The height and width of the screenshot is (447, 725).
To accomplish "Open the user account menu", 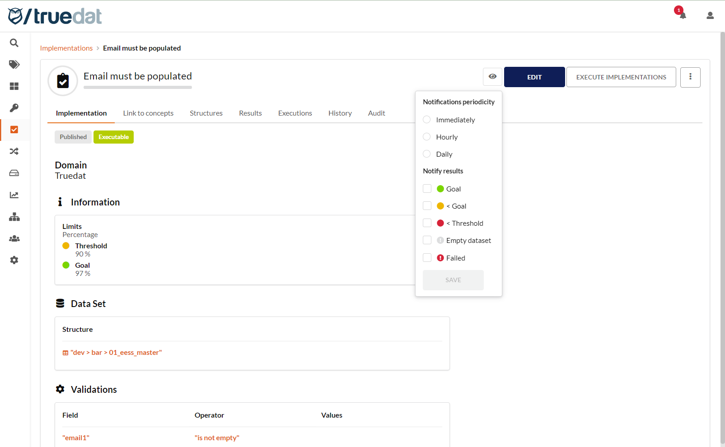I will pos(710,15).
